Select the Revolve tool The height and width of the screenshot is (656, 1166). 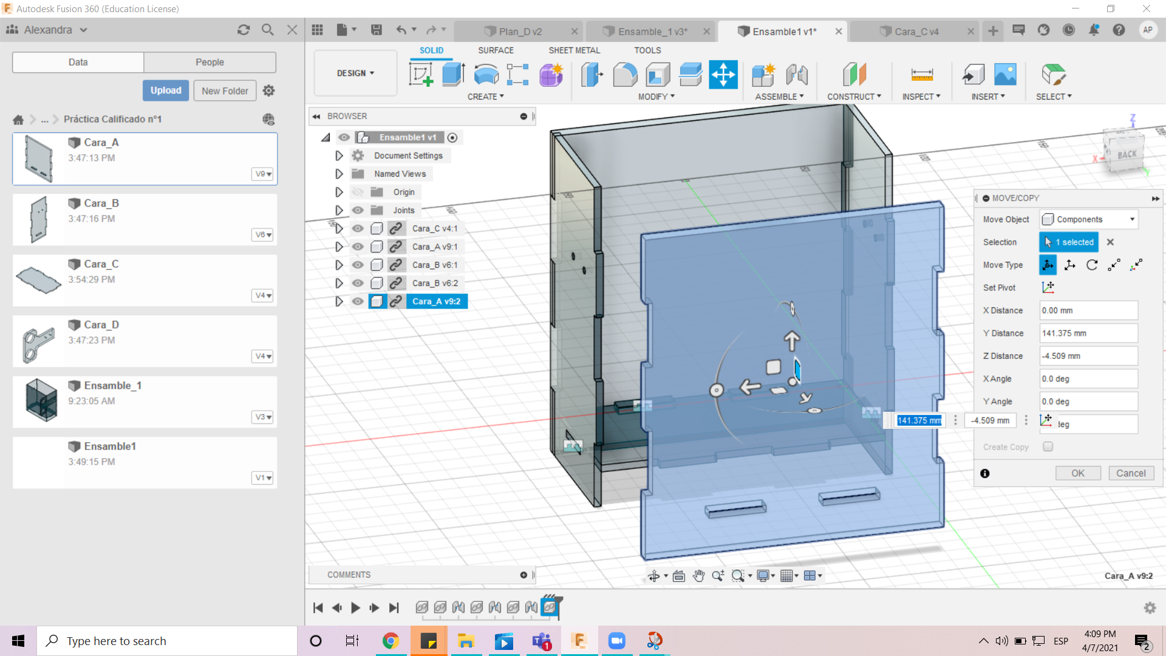point(486,75)
